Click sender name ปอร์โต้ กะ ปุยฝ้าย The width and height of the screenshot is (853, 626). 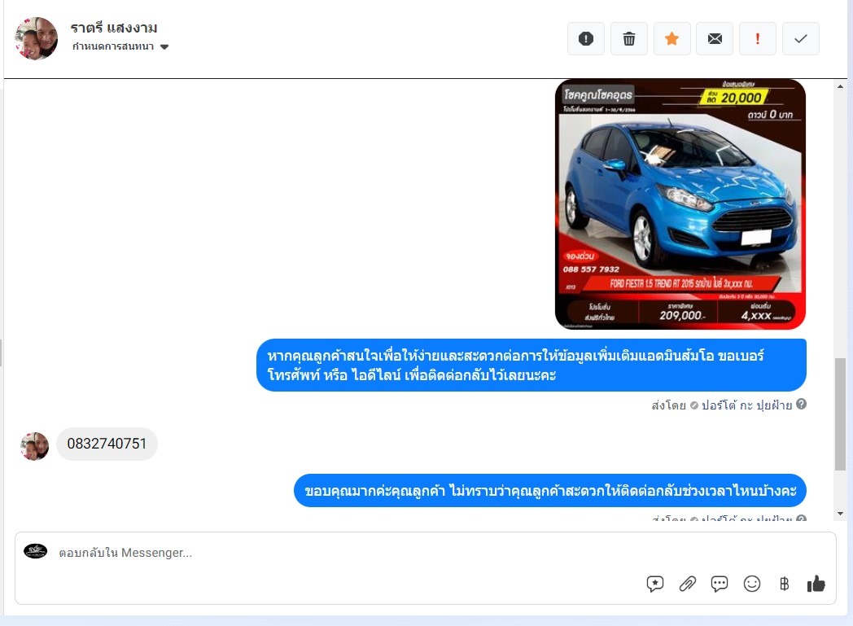[x=746, y=405]
